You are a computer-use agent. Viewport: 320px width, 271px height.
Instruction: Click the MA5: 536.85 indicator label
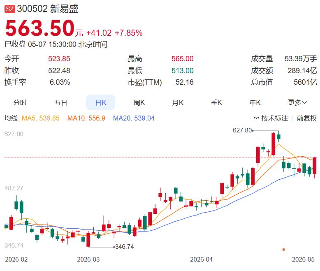click(40, 118)
